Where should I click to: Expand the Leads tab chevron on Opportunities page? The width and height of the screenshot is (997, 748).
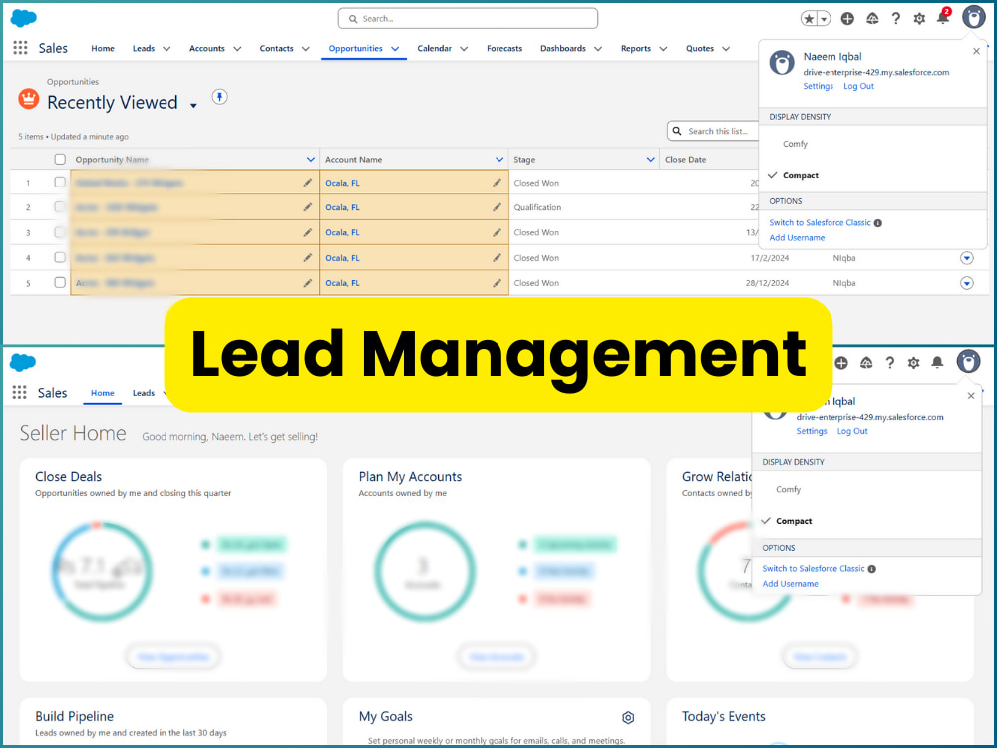point(166,48)
